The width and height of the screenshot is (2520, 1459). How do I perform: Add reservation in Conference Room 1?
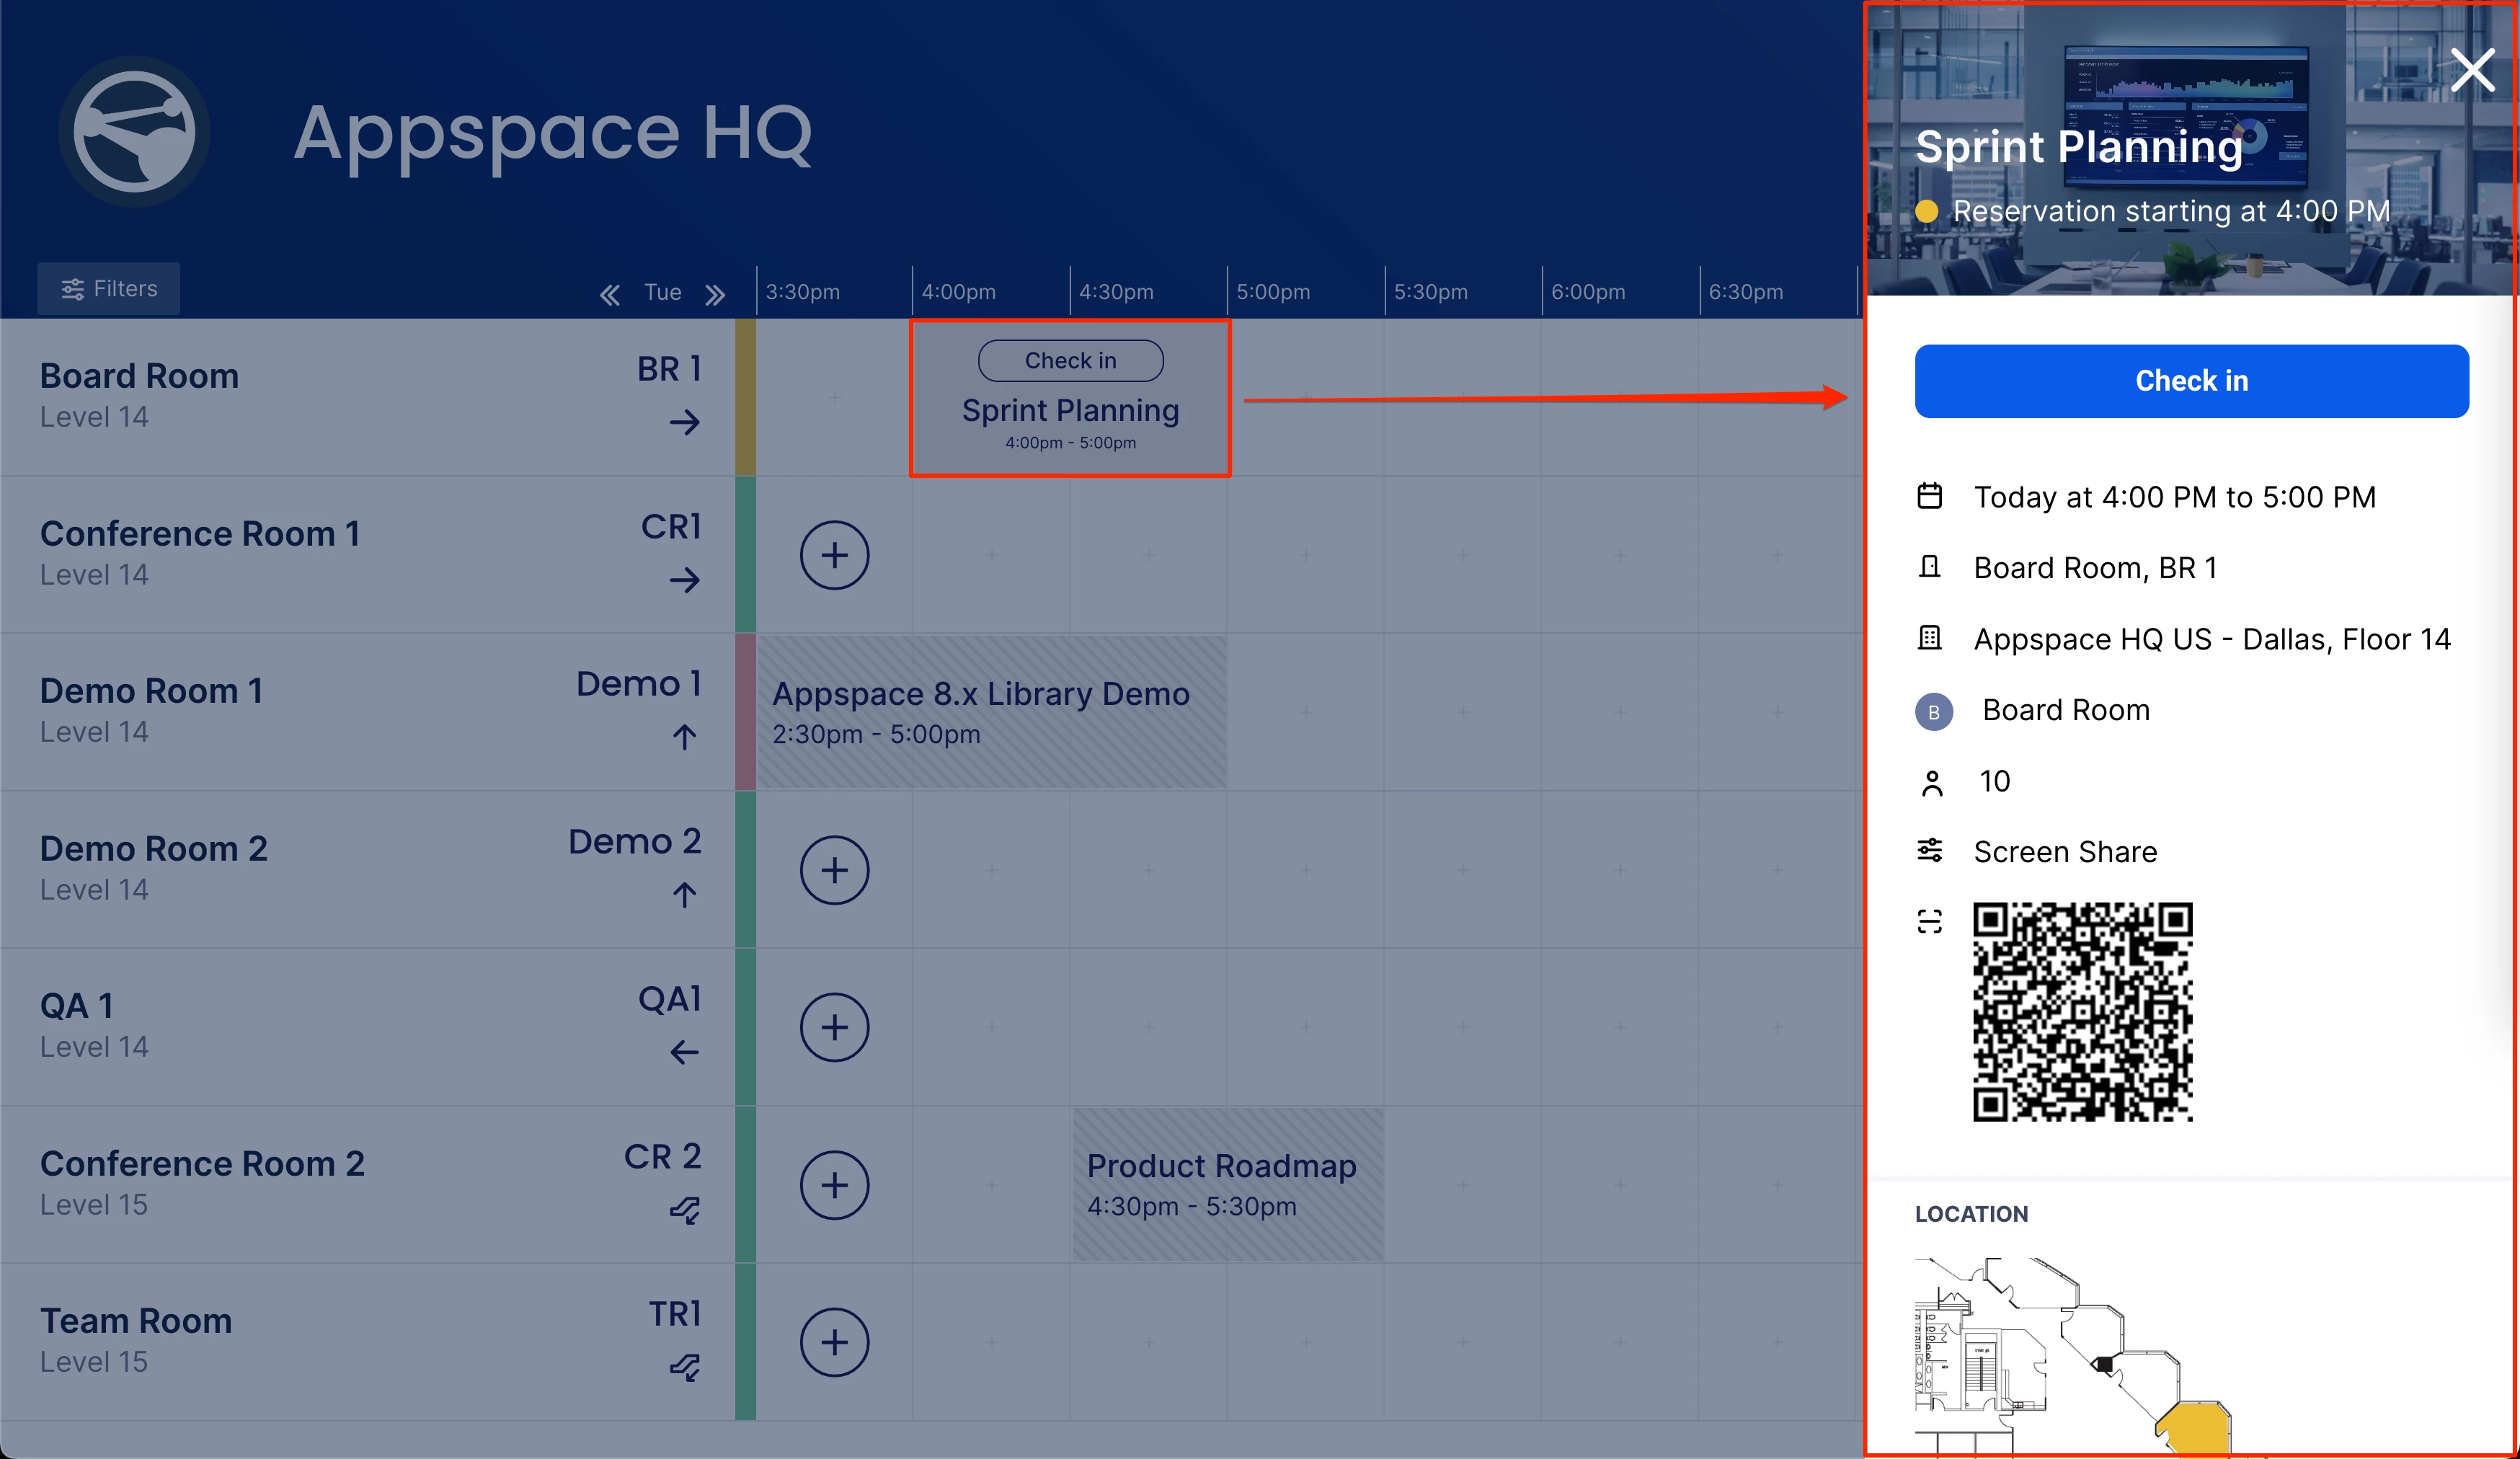[833, 555]
